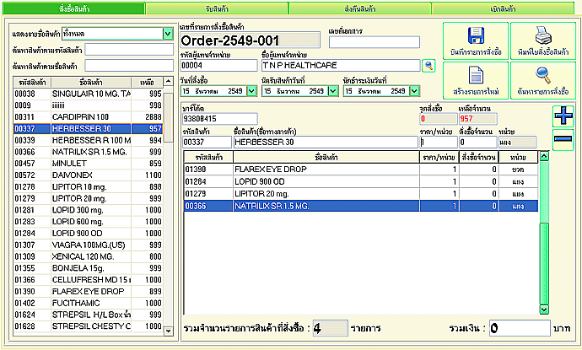This screenshot has height=350, width=582.
Task: Select HERBESSER 30 row in product list
Action: click(88, 129)
